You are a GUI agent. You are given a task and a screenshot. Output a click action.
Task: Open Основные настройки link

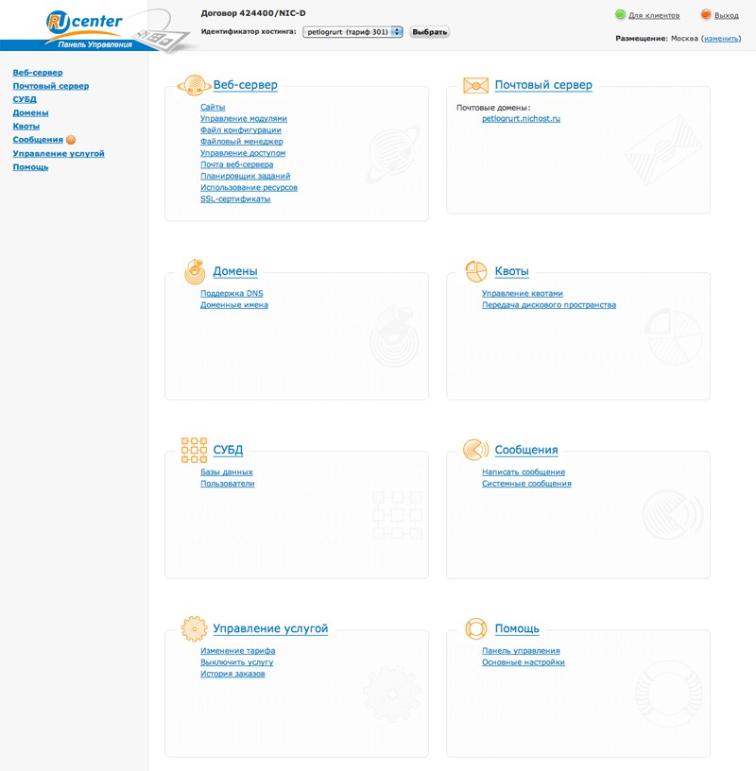(x=524, y=662)
